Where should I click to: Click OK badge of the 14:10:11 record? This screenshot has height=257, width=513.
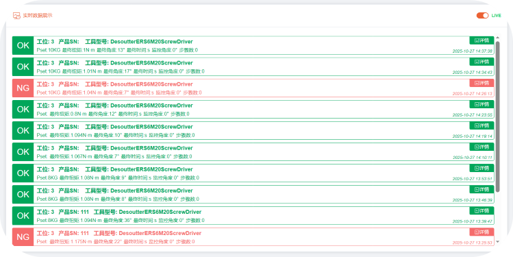[23, 152]
